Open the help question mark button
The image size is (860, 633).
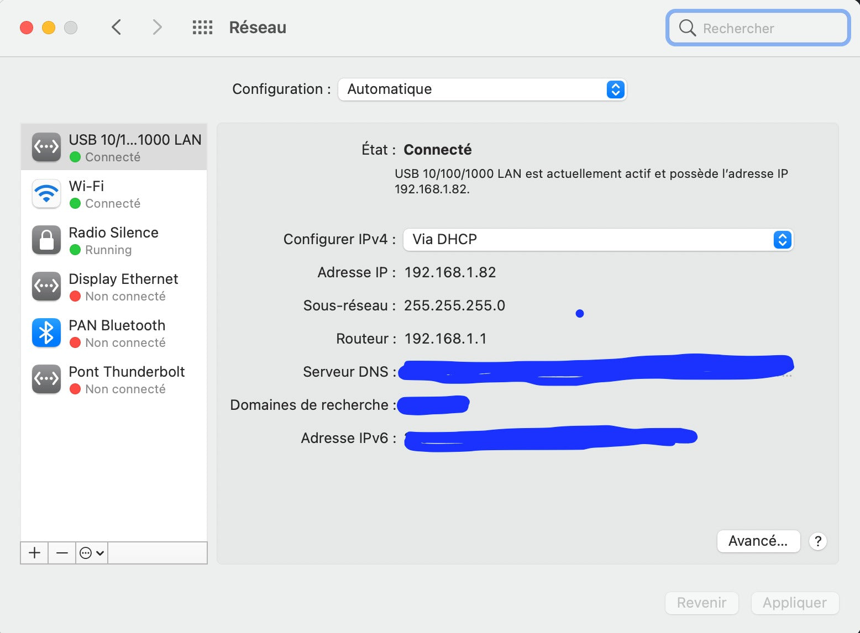[817, 541]
